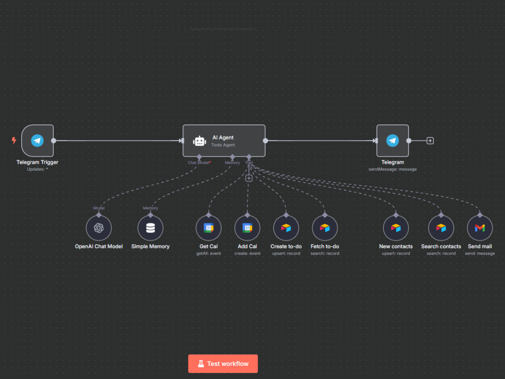Open the Simple Memory node

click(x=150, y=228)
